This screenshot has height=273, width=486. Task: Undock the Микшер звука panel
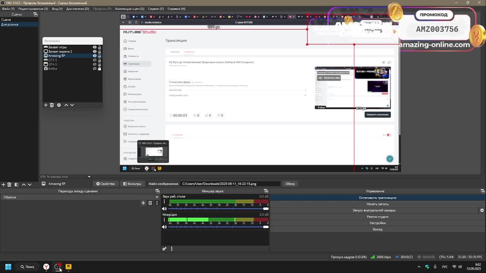click(266, 191)
